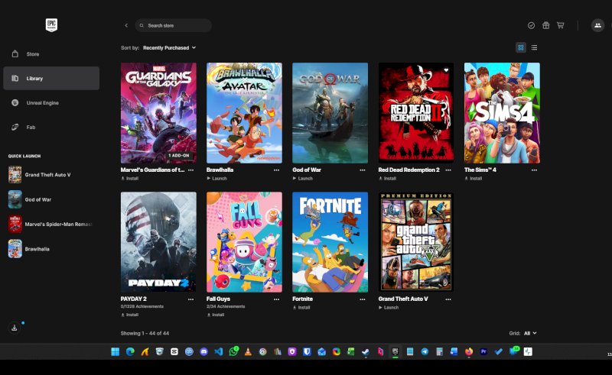
Task: Open three-dot menu for PAYDAY 2
Action: [x=190, y=299]
